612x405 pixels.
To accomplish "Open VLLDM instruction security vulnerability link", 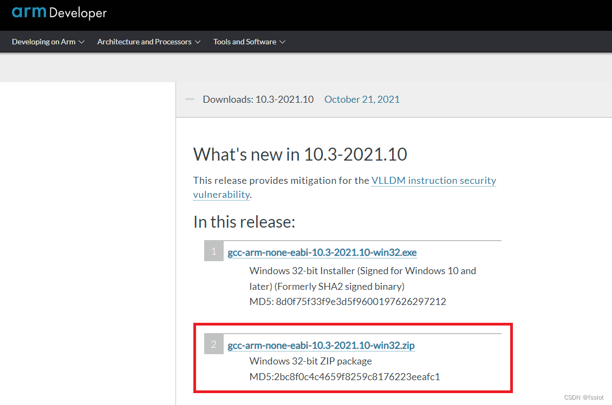I will (434, 181).
